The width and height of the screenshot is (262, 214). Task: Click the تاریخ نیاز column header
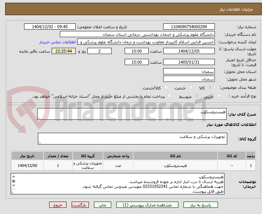point(27,156)
